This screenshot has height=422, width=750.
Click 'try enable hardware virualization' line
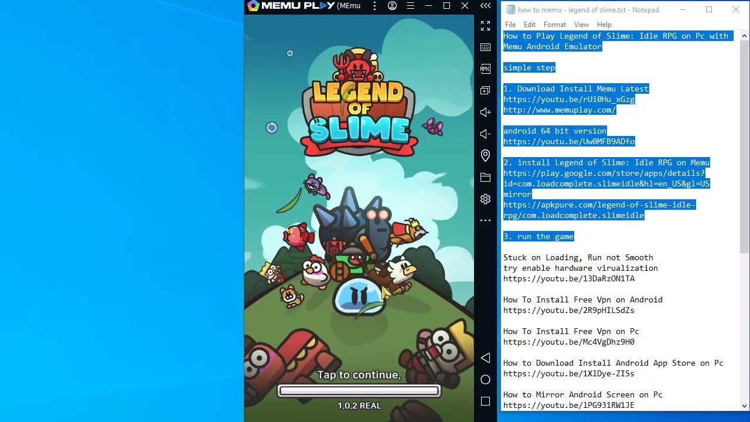pyautogui.click(x=581, y=268)
